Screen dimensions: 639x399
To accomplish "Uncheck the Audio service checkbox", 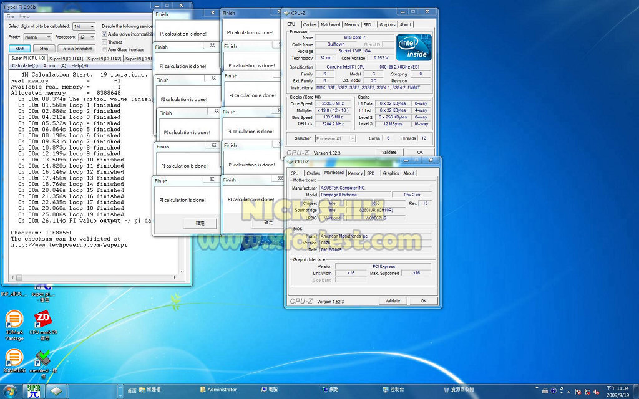I will tap(104, 34).
